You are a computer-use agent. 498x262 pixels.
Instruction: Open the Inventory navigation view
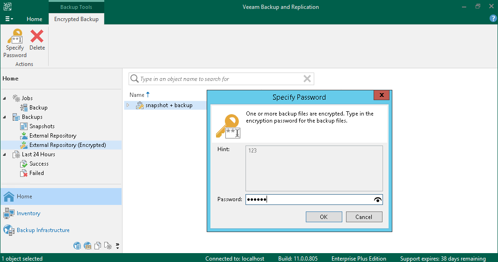click(x=61, y=213)
